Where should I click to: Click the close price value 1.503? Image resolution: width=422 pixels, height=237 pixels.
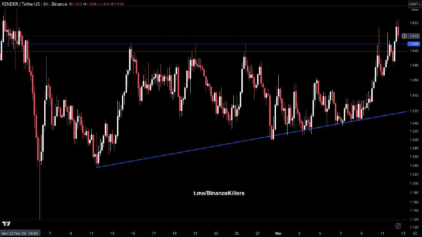click(117, 4)
